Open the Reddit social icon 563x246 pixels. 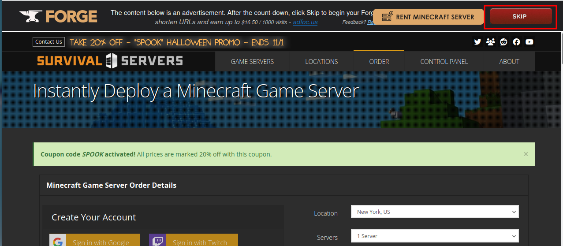(503, 42)
